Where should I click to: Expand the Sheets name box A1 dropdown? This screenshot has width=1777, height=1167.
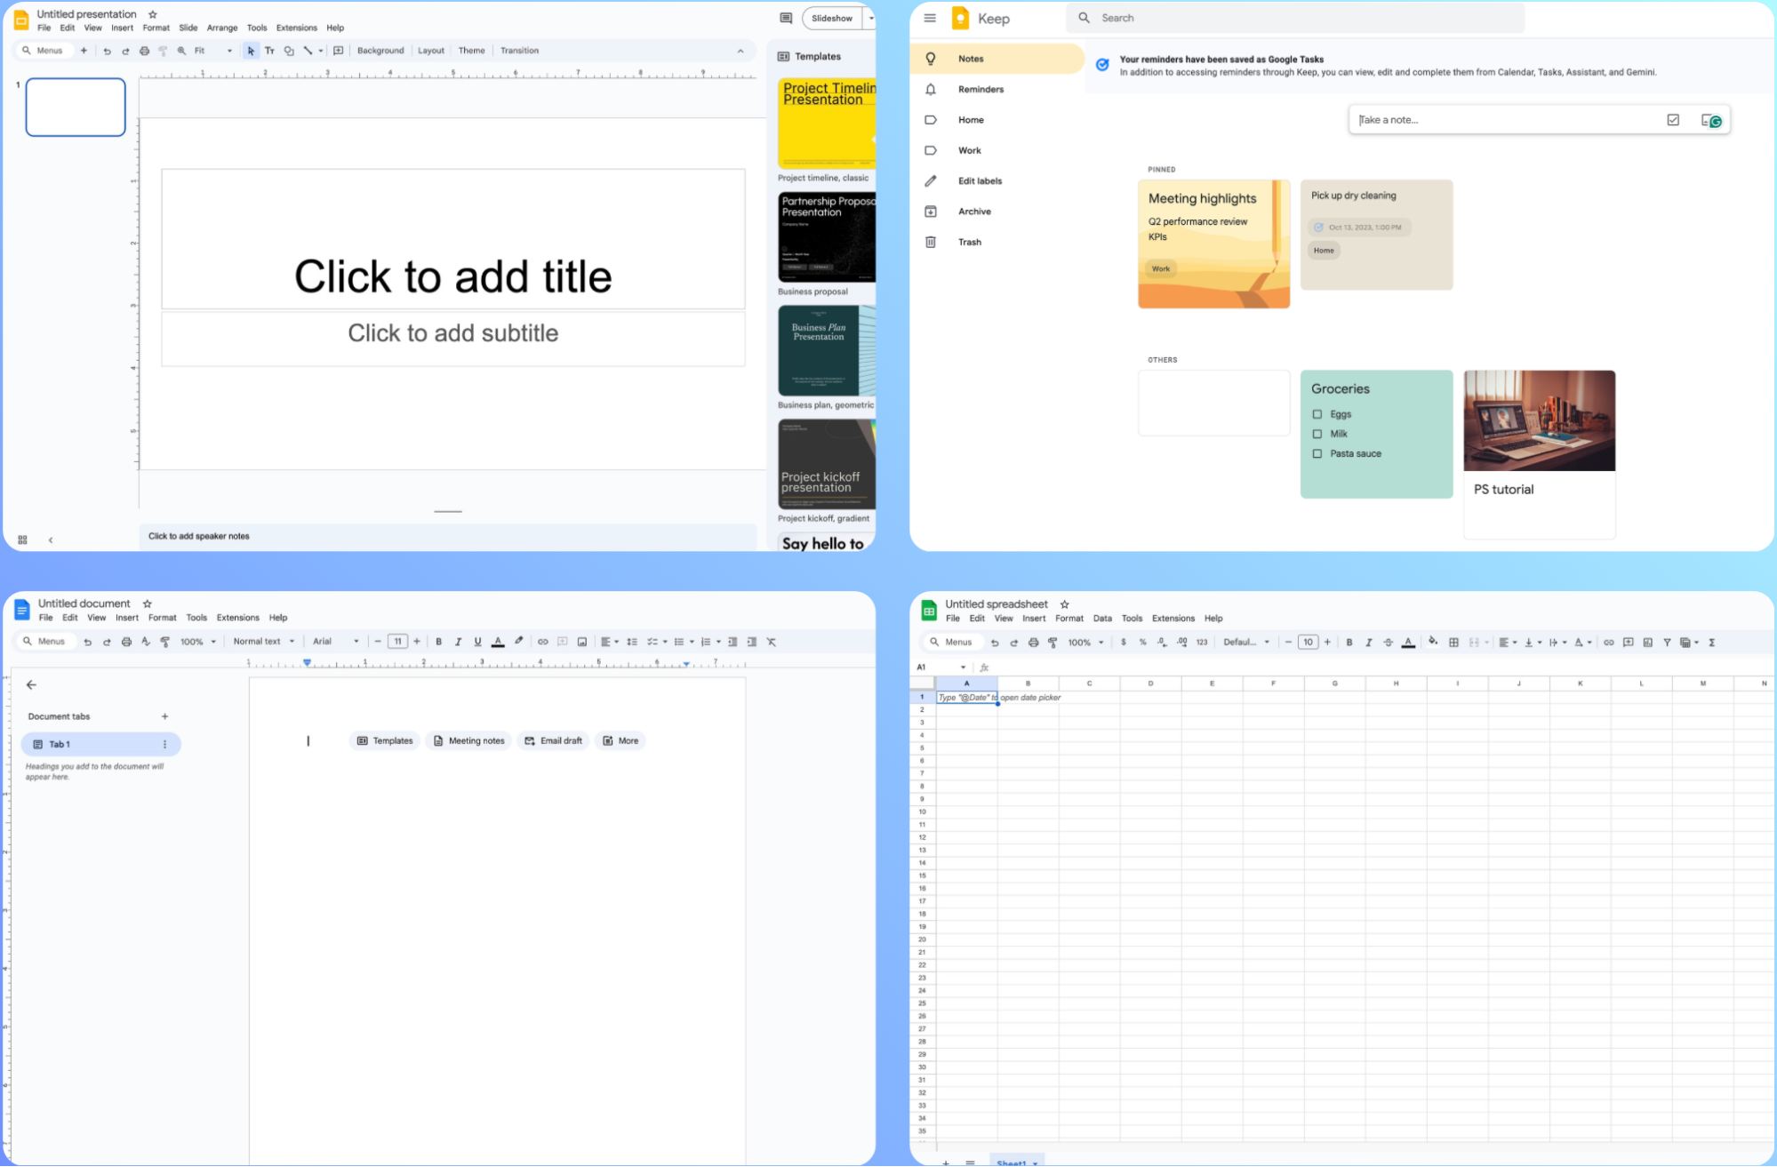963,667
